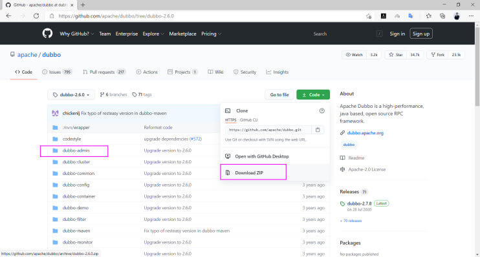Open the Actions tab
The image size is (480, 257).
tap(147, 72)
